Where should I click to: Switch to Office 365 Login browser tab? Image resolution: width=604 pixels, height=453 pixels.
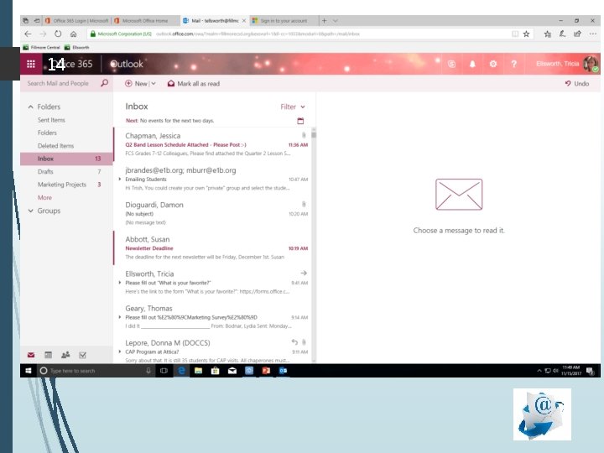tap(77, 21)
